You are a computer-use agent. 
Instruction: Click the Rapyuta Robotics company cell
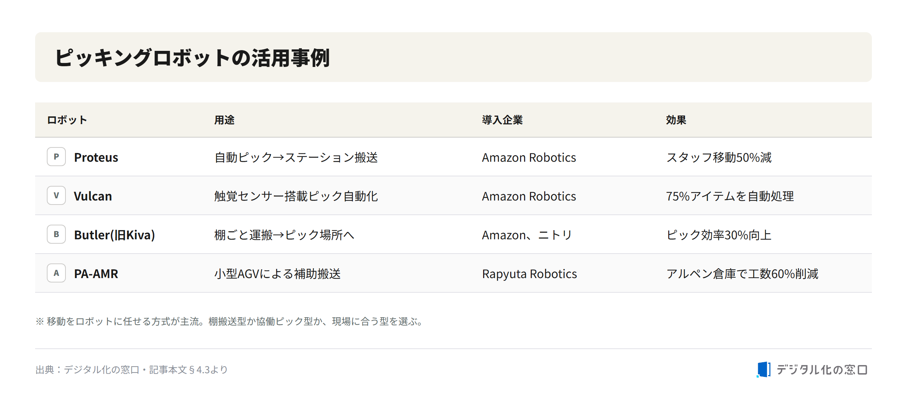pyautogui.click(x=530, y=274)
